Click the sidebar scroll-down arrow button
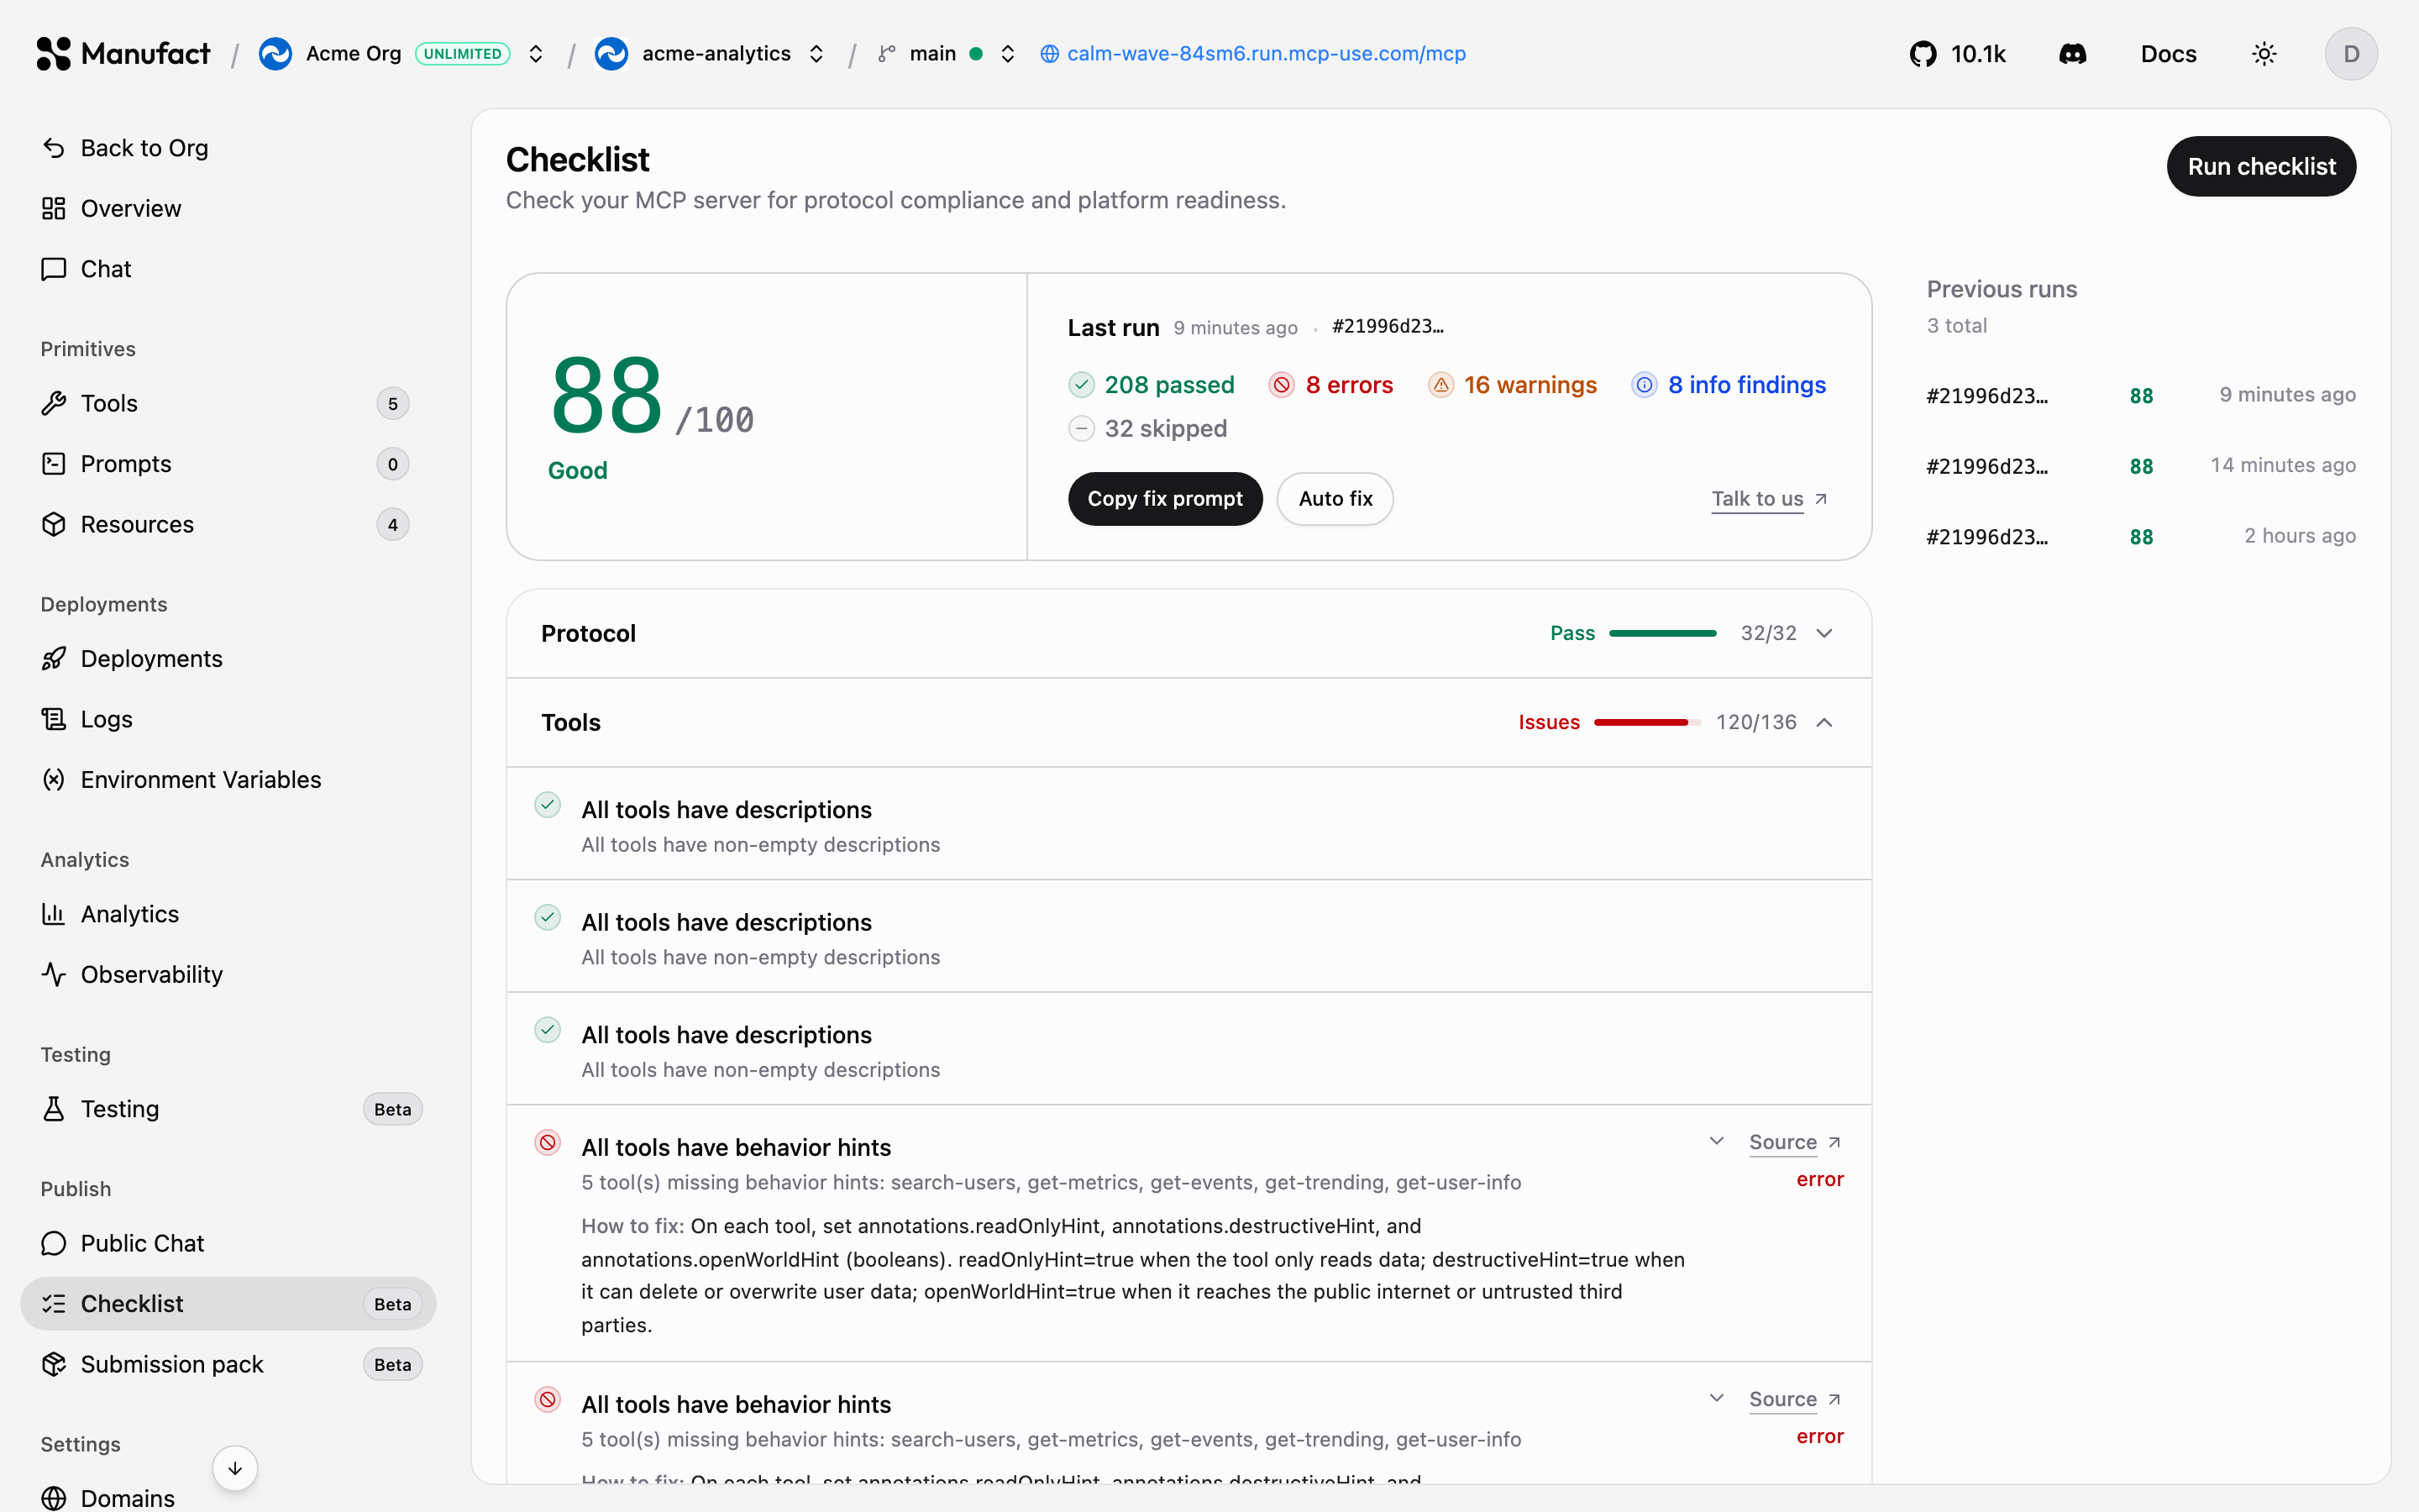The height and width of the screenshot is (1512, 2419). pyautogui.click(x=235, y=1468)
